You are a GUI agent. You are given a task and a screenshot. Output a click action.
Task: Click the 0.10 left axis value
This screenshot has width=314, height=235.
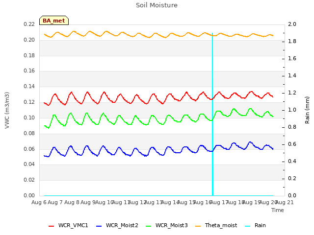pyautogui.click(x=29, y=117)
